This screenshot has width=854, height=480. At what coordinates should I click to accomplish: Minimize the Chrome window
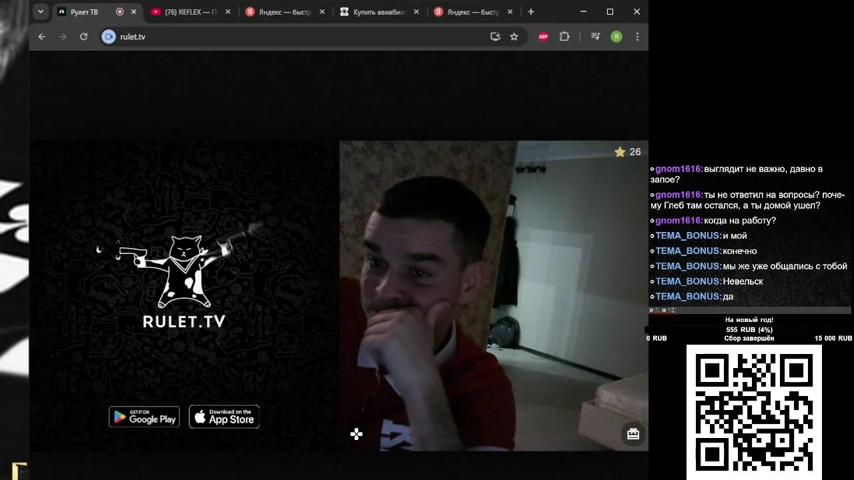pyautogui.click(x=583, y=12)
